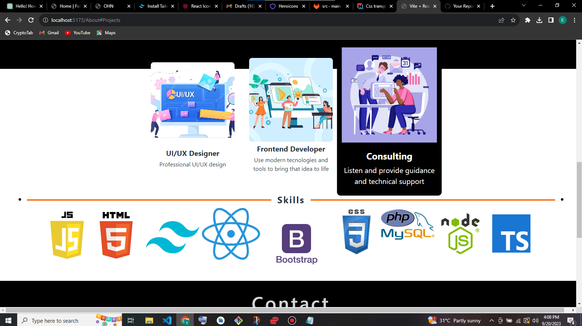Screen dimensions: 582x326
Task: Click the Bootstrap skill logo
Action: click(x=296, y=244)
